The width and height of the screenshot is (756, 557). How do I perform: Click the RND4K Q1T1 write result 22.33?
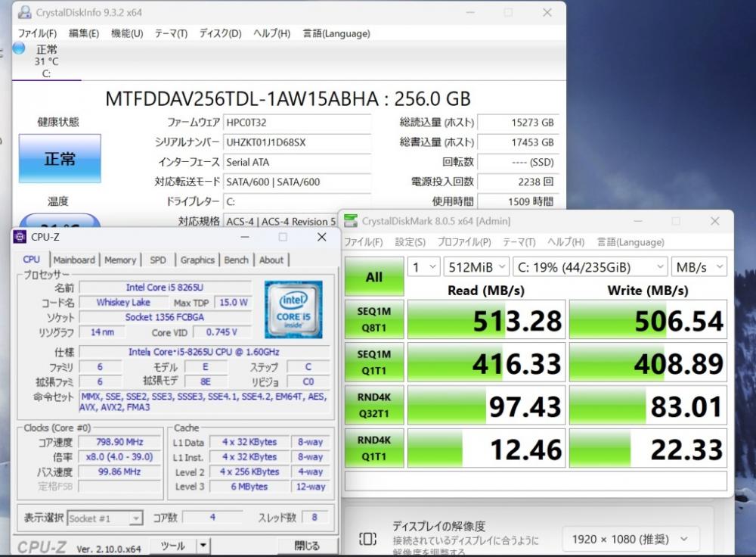[648, 448]
